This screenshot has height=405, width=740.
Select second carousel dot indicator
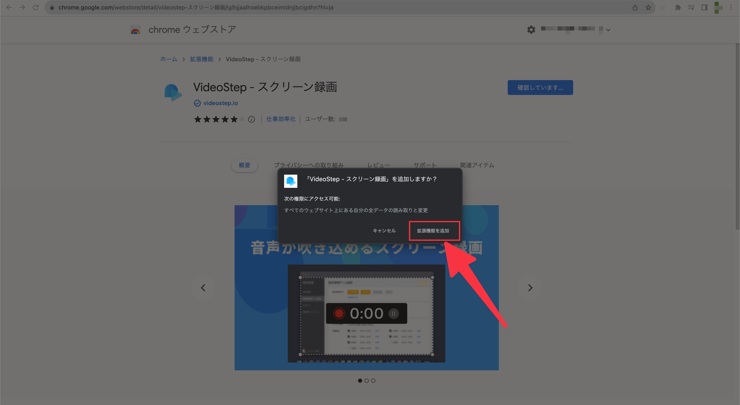[367, 380]
